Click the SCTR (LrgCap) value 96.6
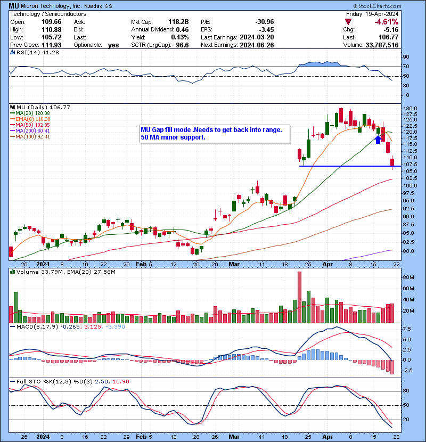The height and width of the screenshot is (442, 426). point(183,45)
